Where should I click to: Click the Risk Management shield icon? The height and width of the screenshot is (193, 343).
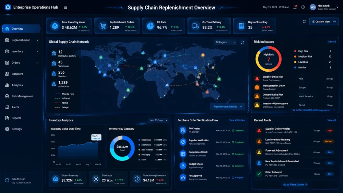[7, 96]
